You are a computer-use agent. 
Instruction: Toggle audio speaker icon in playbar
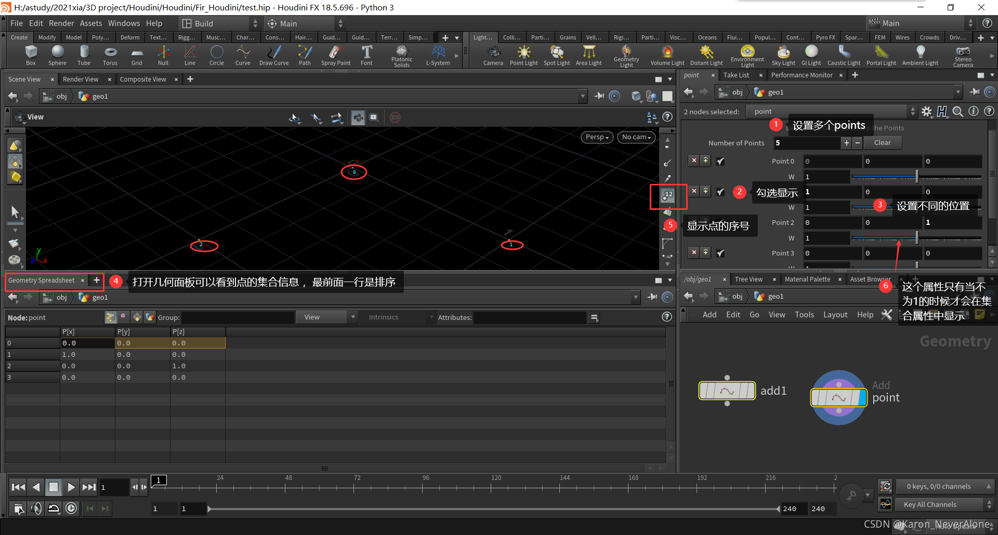(36, 509)
